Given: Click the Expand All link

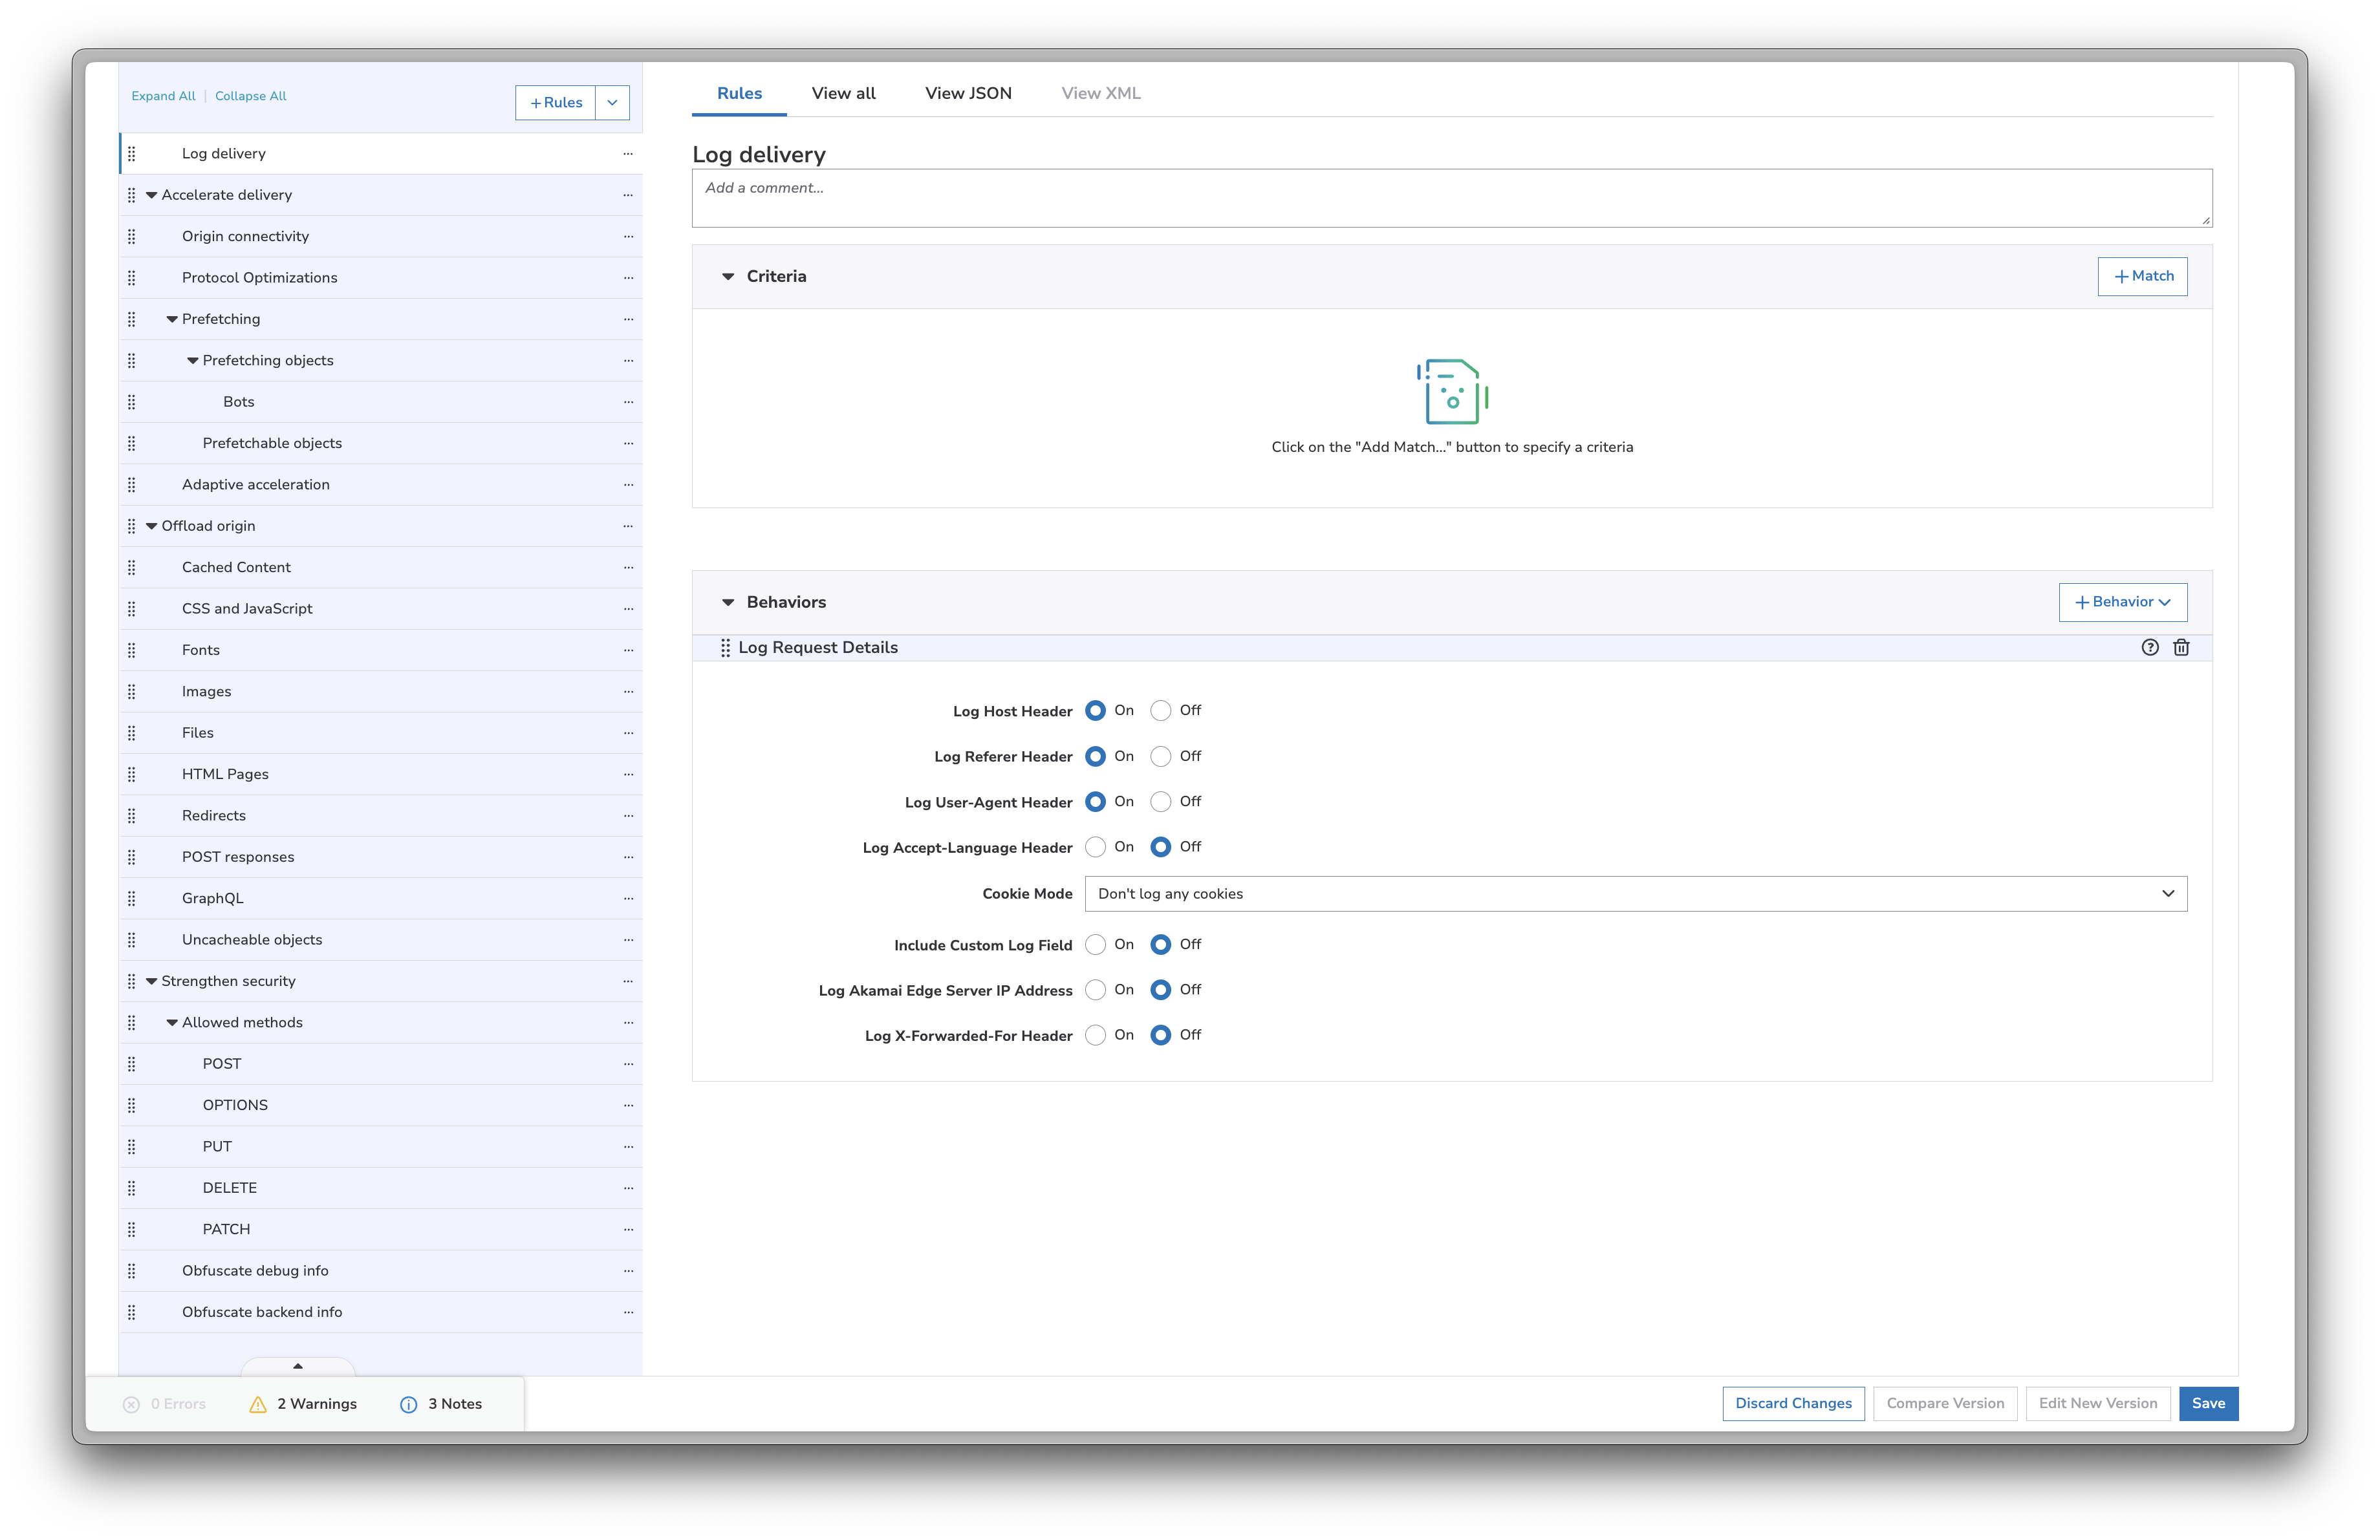Looking at the screenshot, I should point(163,96).
